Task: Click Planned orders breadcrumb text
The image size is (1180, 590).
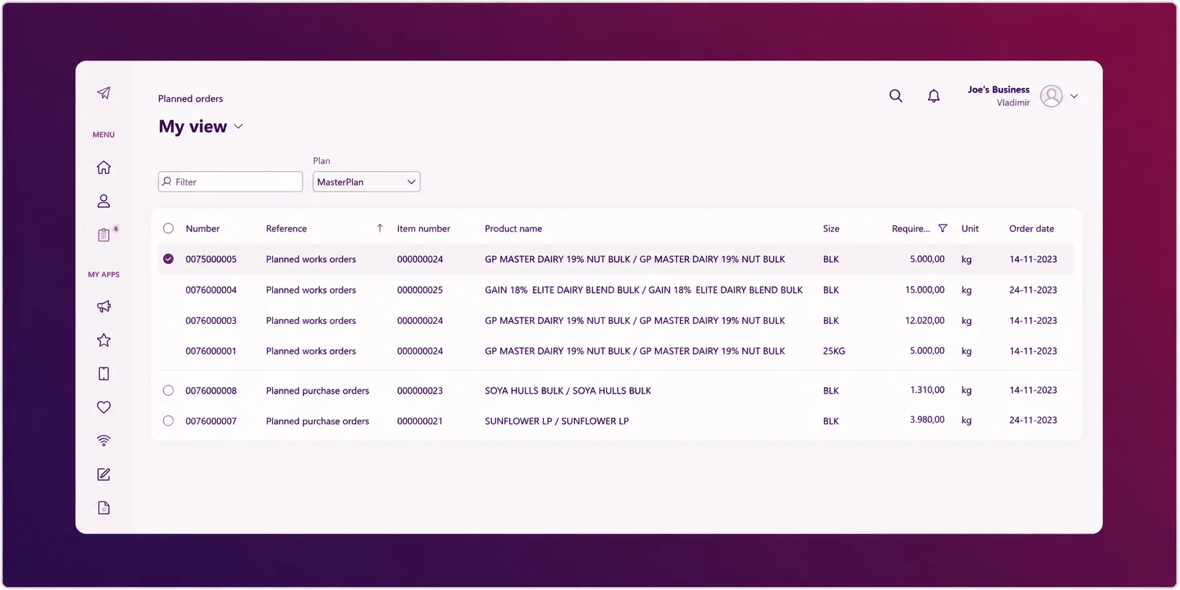Action: [x=190, y=98]
